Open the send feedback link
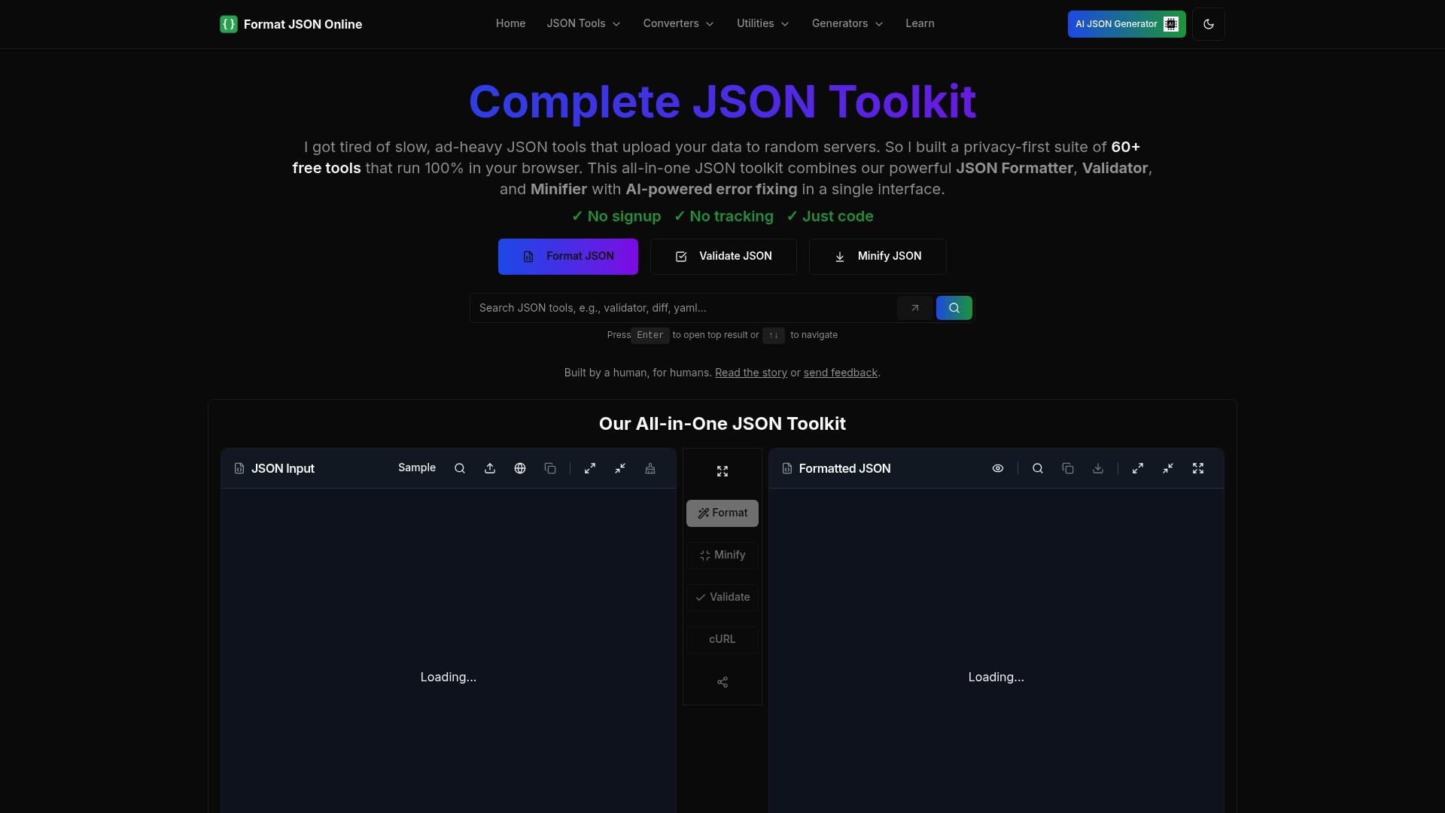 (841, 373)
